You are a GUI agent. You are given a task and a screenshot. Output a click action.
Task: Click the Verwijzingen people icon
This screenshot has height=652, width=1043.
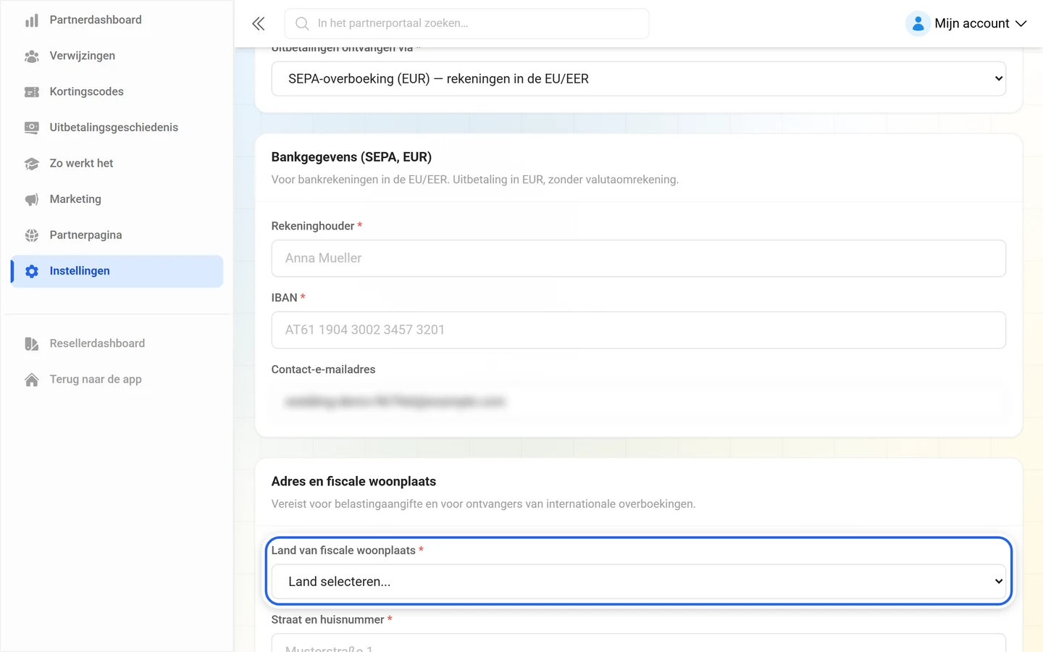pyautogui.click(x=31, y=56)
